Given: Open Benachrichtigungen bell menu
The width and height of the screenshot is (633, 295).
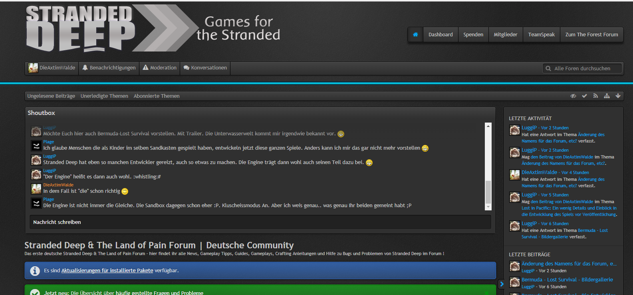Looking at the screenshot, I should 109,68.
